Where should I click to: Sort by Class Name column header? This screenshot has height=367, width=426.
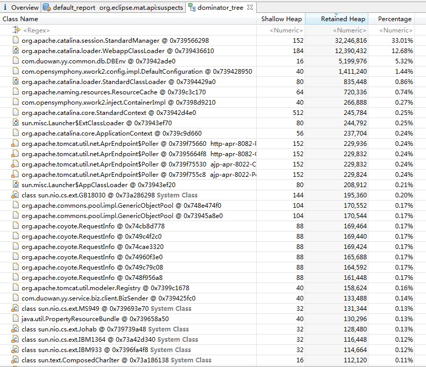(x=128, y=19)
